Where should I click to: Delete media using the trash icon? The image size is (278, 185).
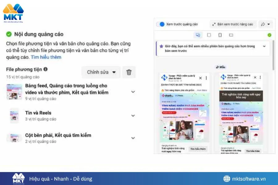point(129,72)
